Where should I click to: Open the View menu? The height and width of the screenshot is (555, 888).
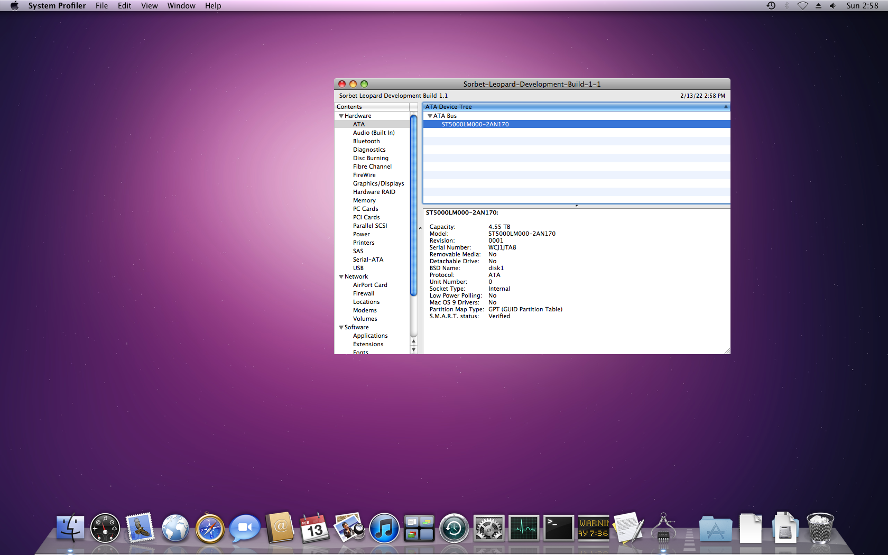pos(149,6)
